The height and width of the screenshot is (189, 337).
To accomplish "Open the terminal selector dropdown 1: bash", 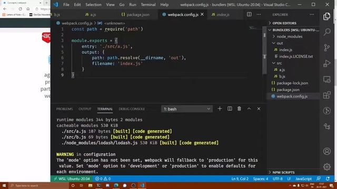I will coord(187,109).
